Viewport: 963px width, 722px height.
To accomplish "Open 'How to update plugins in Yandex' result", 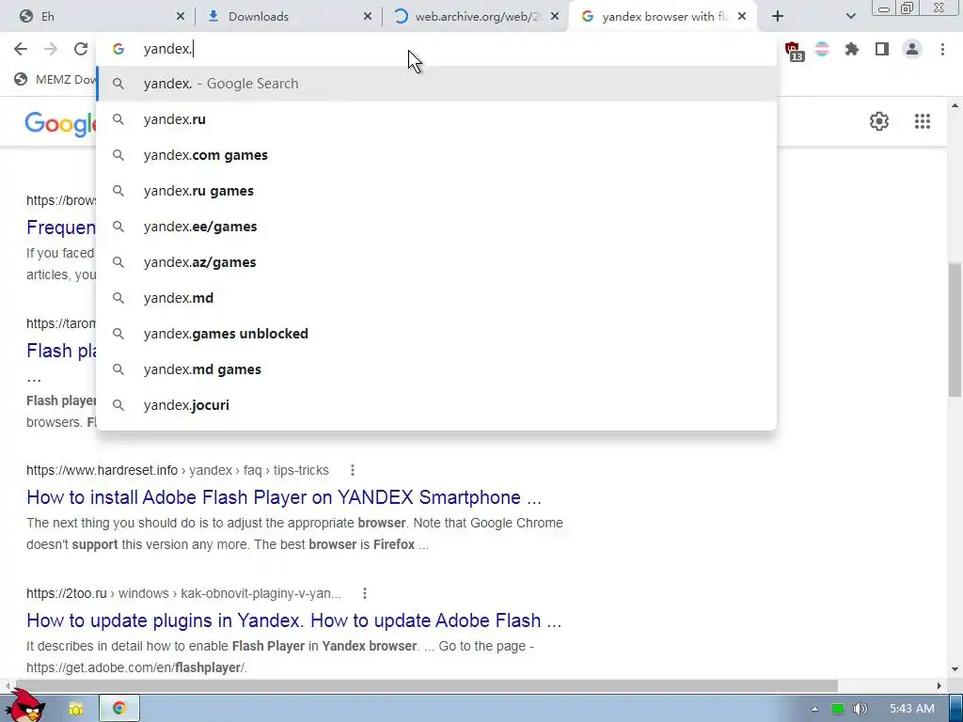I will (293, 620).
